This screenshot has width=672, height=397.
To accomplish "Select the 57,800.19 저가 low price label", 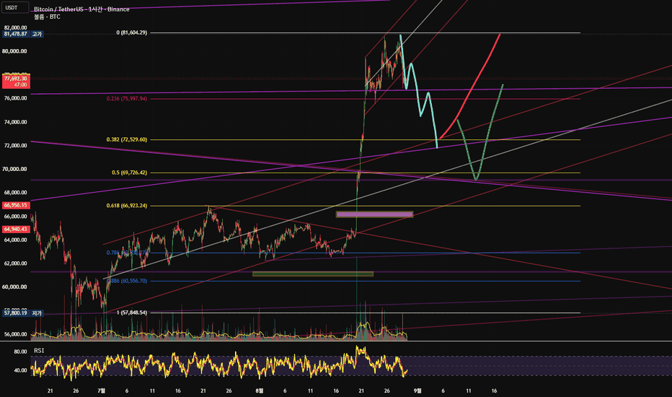I will click(x=23, y=313).
